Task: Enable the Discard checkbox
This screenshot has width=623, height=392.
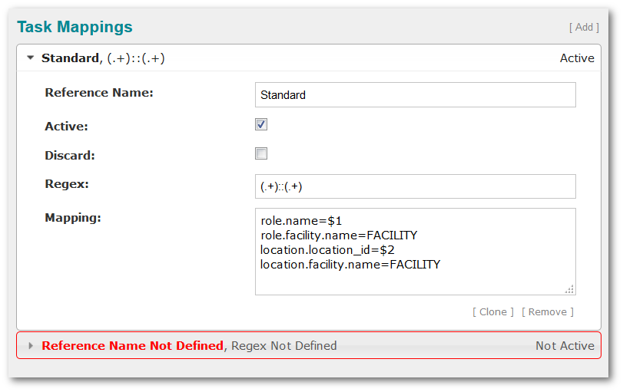Action: 261,153
